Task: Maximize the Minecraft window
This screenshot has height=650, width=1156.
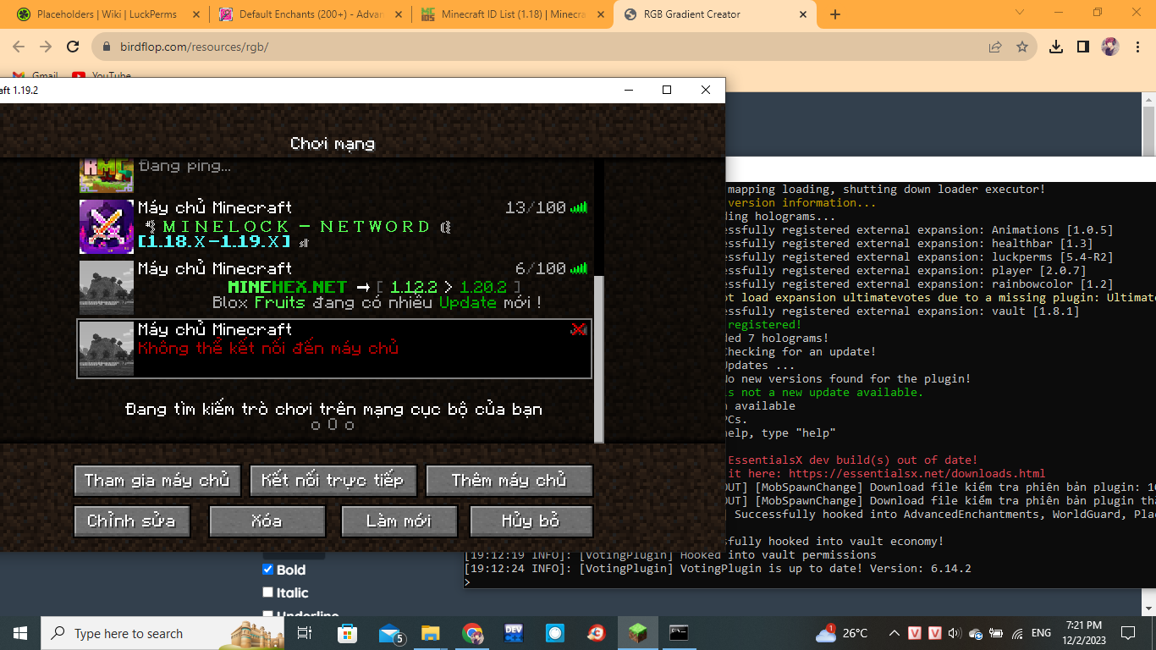Action: click(x=667, y=90)
